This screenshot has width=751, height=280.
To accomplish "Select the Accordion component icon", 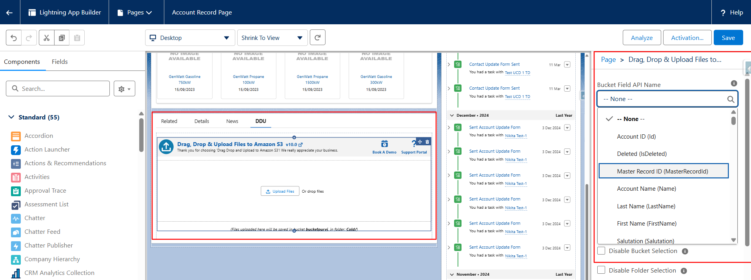I will tap(16, 136).
